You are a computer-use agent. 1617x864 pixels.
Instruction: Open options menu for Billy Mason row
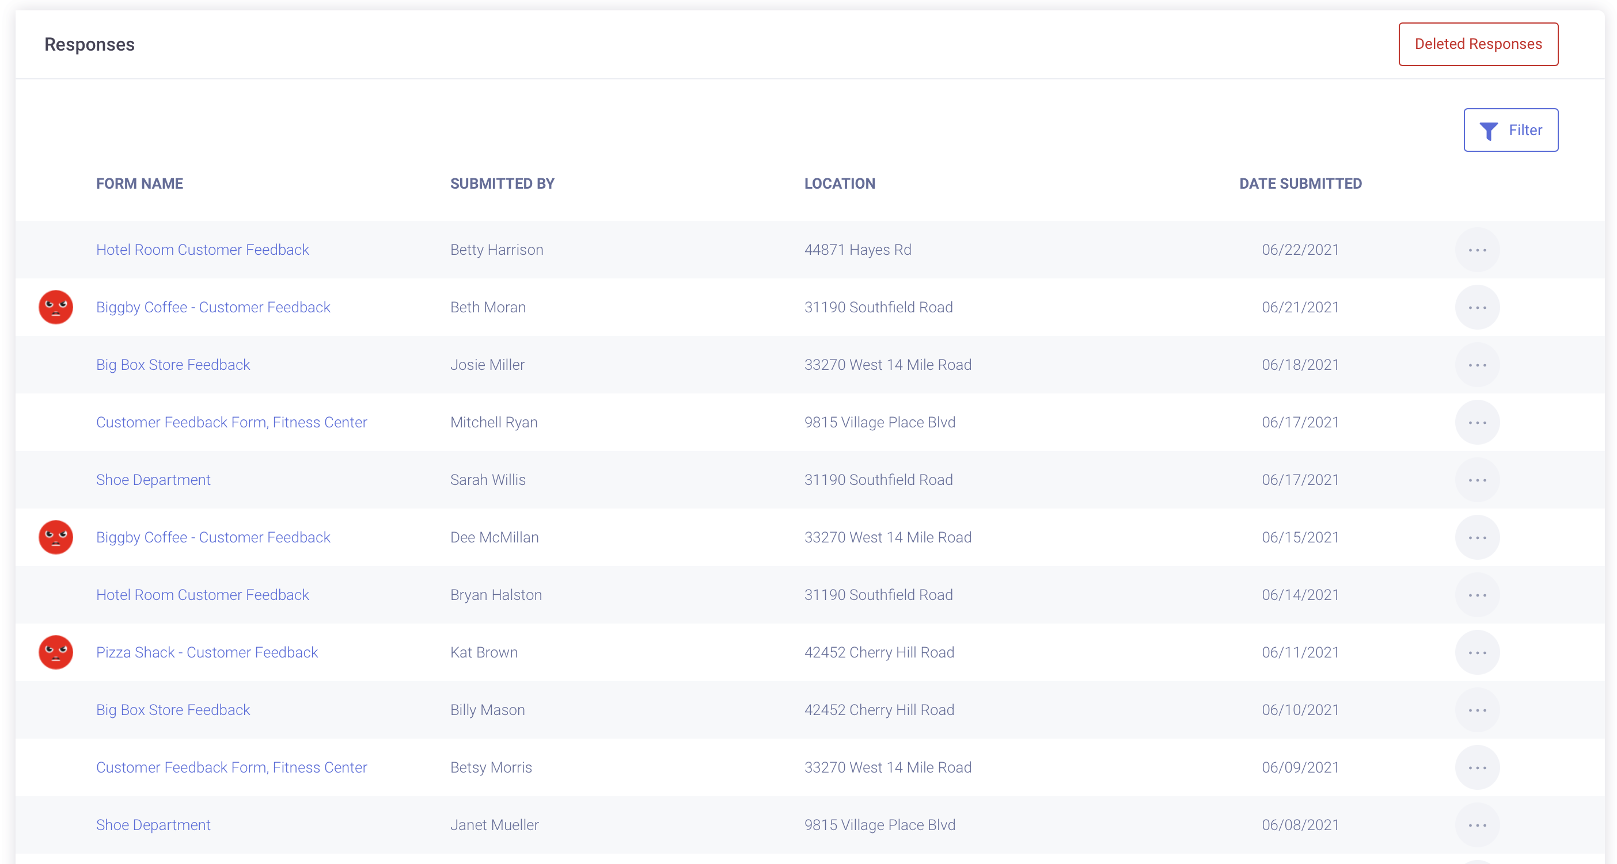click(1477, 710)
